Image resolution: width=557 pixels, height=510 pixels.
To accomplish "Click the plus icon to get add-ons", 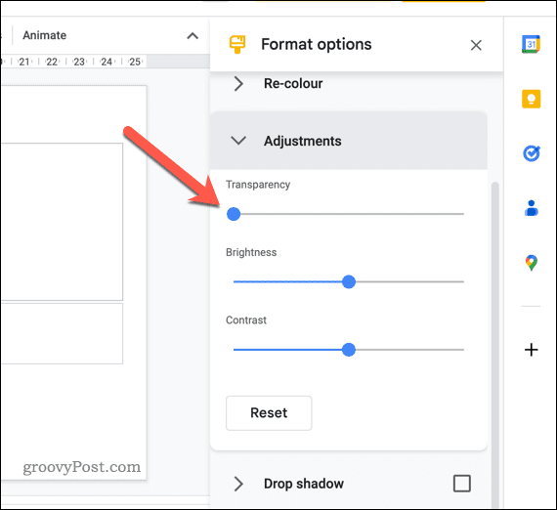I will click(531, 350).
